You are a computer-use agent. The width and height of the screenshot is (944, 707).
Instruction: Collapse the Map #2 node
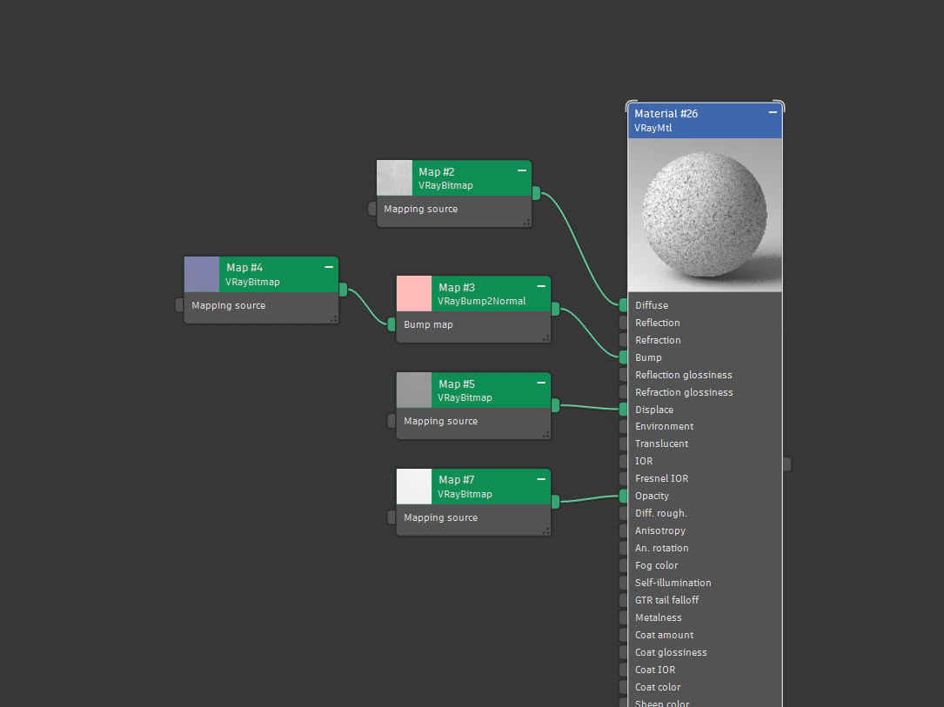coord(522,171)
